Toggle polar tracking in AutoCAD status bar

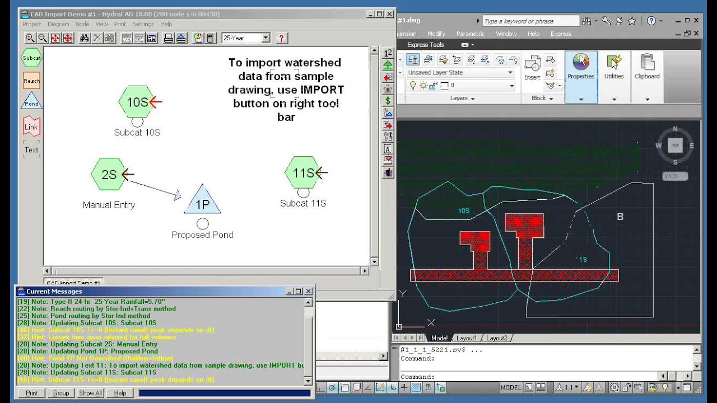tap(332, 387)
